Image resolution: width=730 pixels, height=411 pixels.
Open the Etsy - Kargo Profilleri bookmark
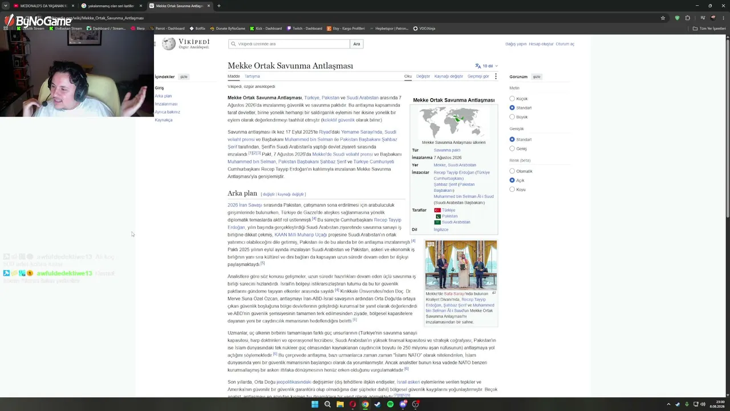pos(345,28)
